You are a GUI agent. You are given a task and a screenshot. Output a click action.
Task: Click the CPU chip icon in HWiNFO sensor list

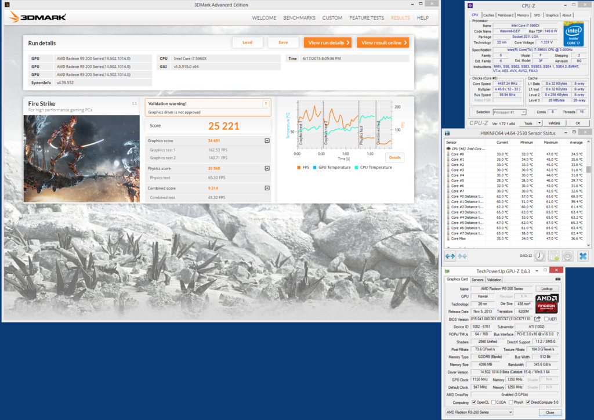[448, 149]
